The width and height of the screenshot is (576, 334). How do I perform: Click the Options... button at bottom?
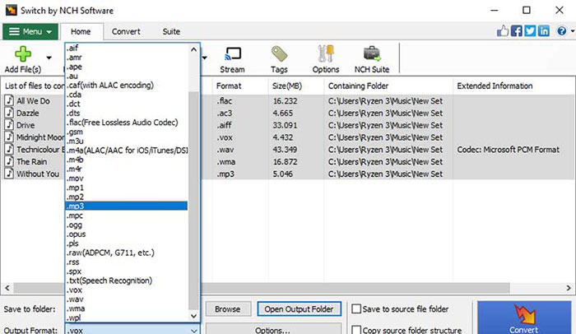pyautogui.click(x=273, y=329)
